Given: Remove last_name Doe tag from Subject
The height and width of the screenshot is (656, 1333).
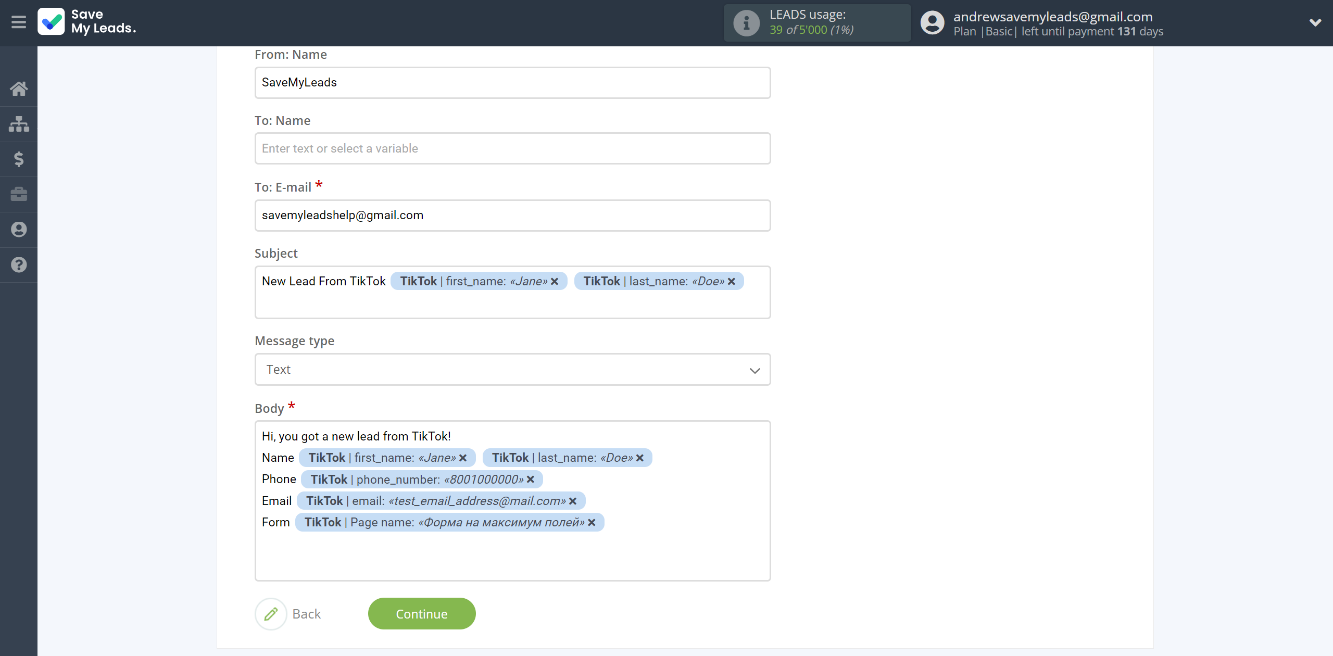Looking at the screenshot, I should pyautogui.click(x=732, y=282).
